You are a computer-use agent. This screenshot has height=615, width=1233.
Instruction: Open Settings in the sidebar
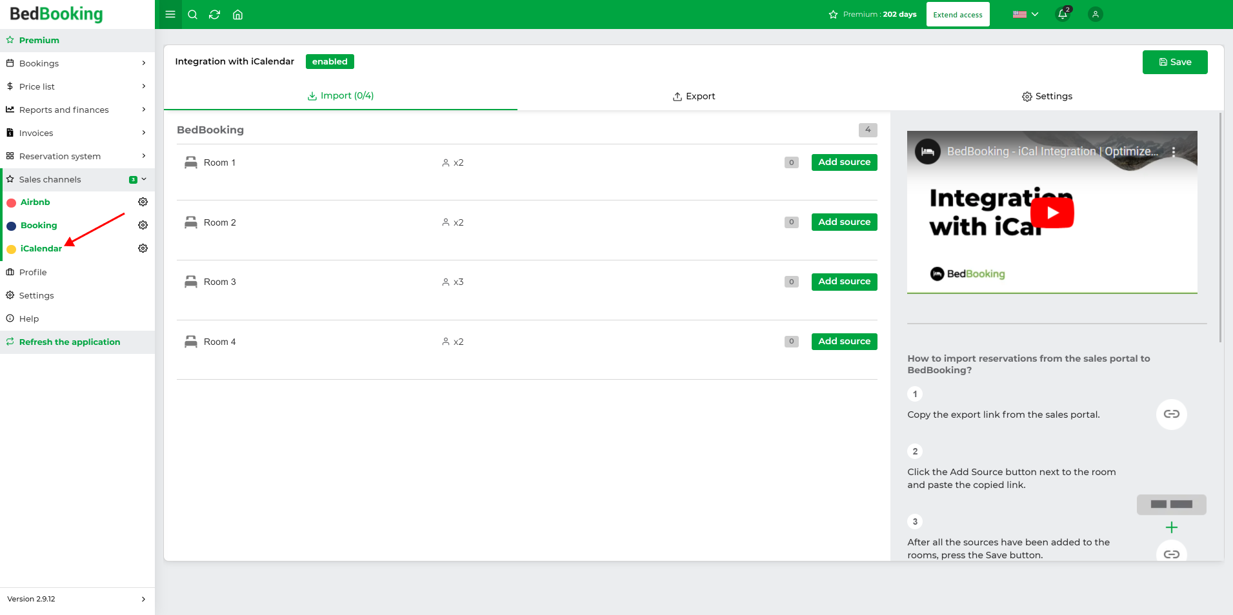point(77,295)
